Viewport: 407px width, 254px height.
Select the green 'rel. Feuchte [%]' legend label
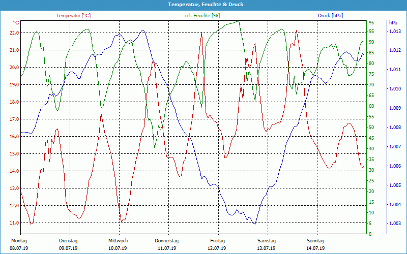tap(202, 16)
